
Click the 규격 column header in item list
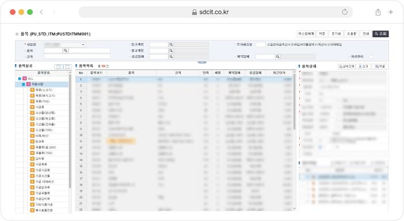pos(178,73)
